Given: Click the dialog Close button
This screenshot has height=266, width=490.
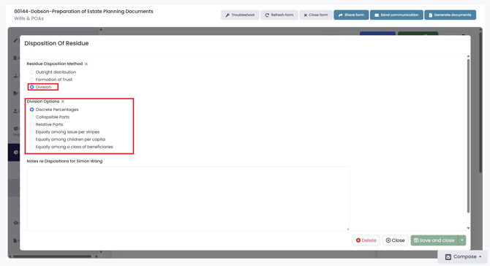Looking at the screenshot, I should point(395,240).
